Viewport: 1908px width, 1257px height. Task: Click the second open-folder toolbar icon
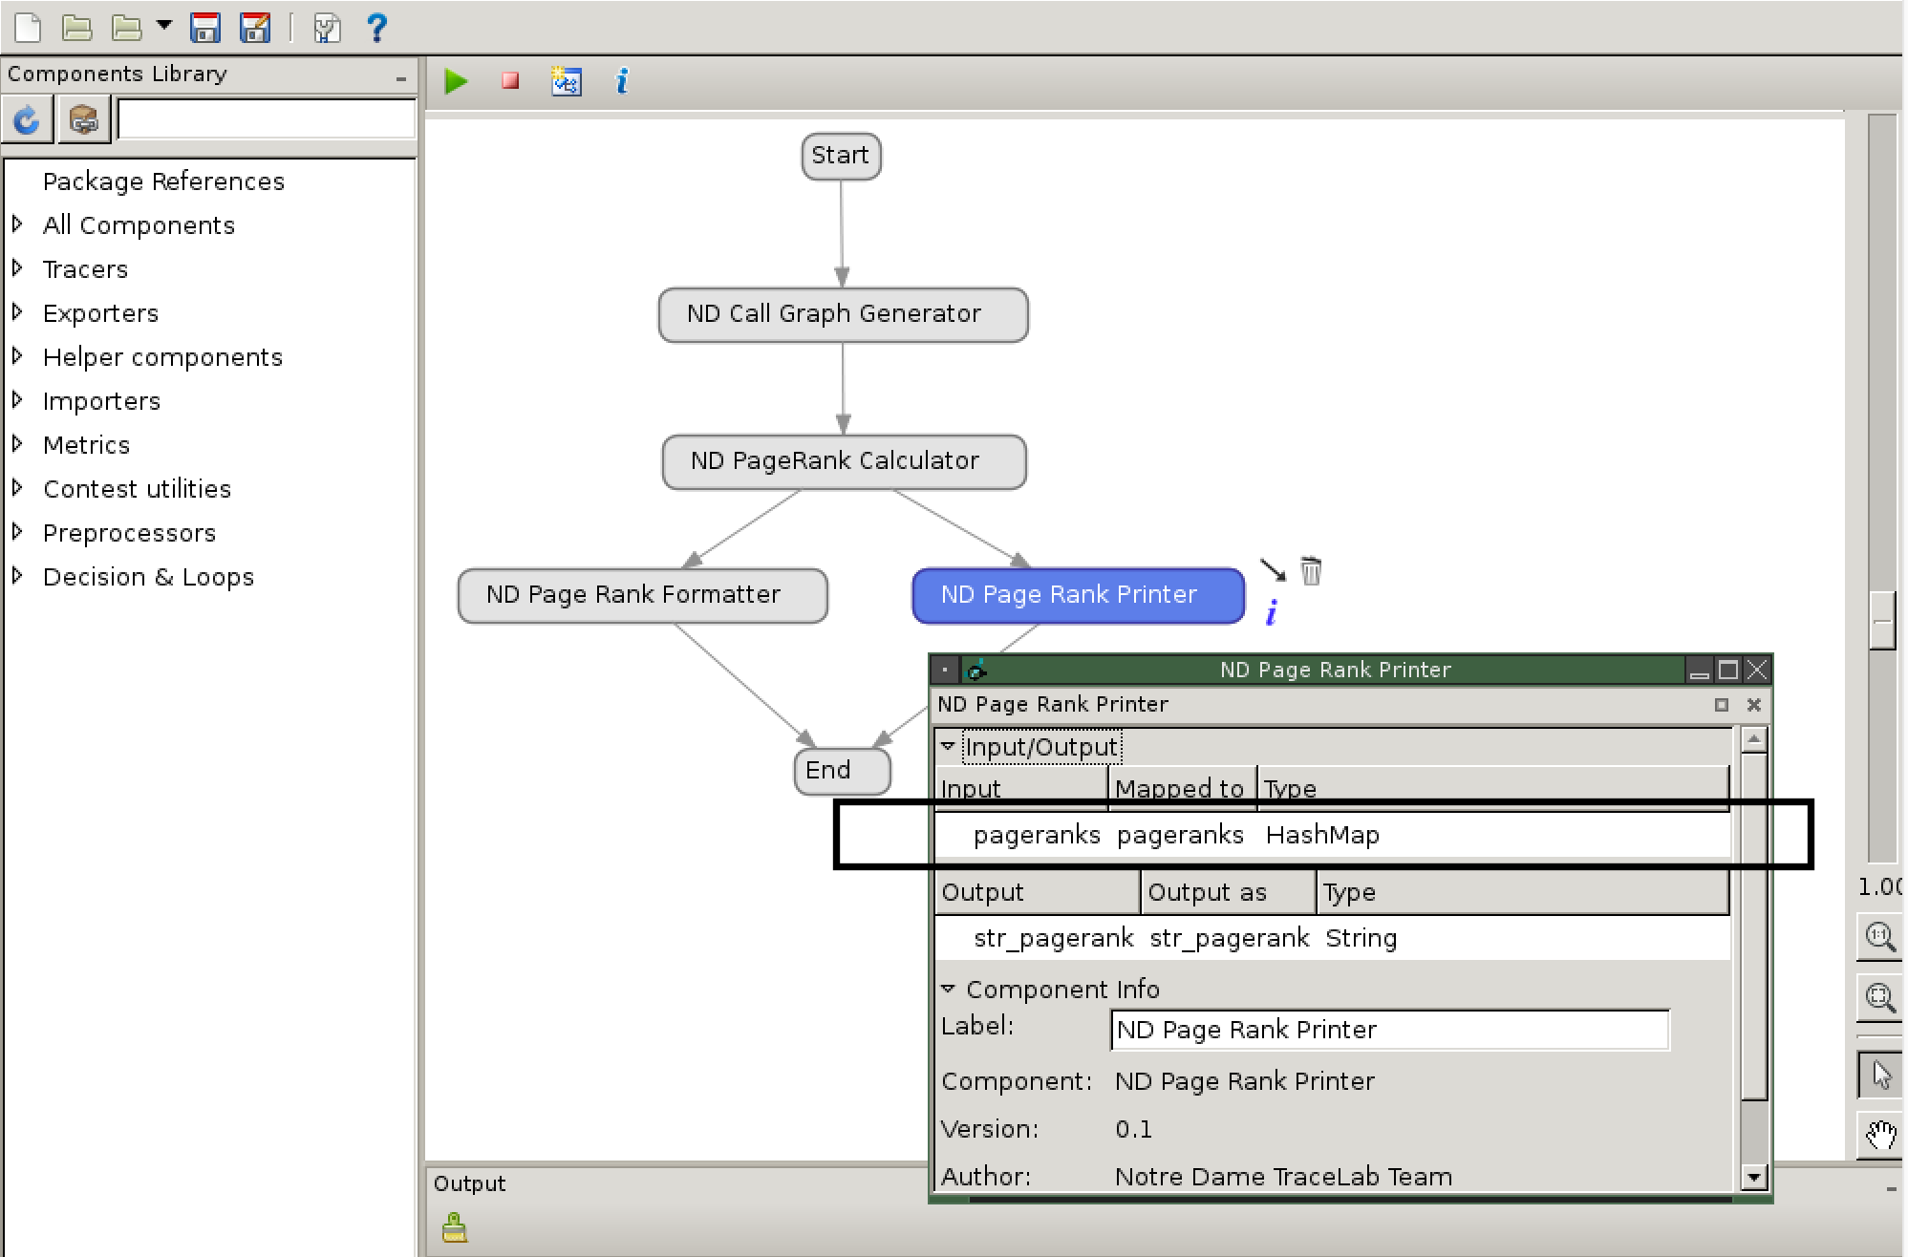pyautogui.click(x=126, y=28)
